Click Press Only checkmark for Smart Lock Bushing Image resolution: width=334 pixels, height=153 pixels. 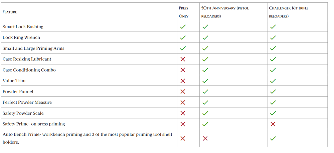183,27
